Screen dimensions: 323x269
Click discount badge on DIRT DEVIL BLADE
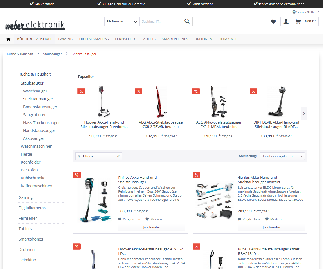tap(253, 91)
